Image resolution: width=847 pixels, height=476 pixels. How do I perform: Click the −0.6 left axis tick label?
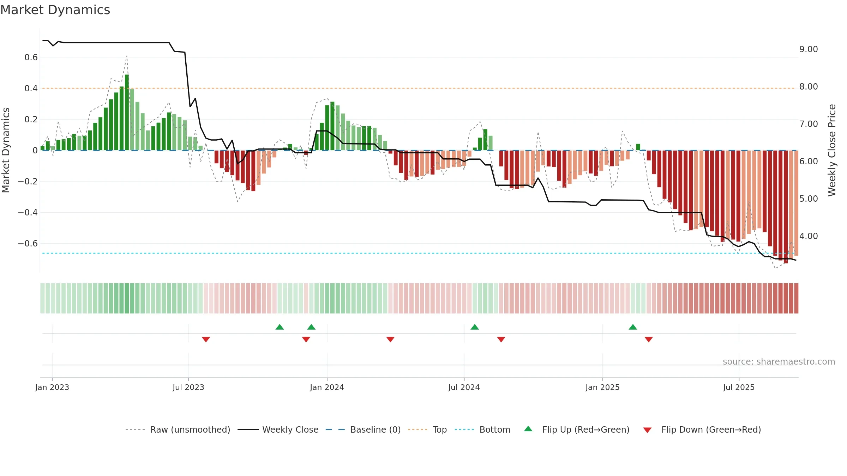[28, 243]
